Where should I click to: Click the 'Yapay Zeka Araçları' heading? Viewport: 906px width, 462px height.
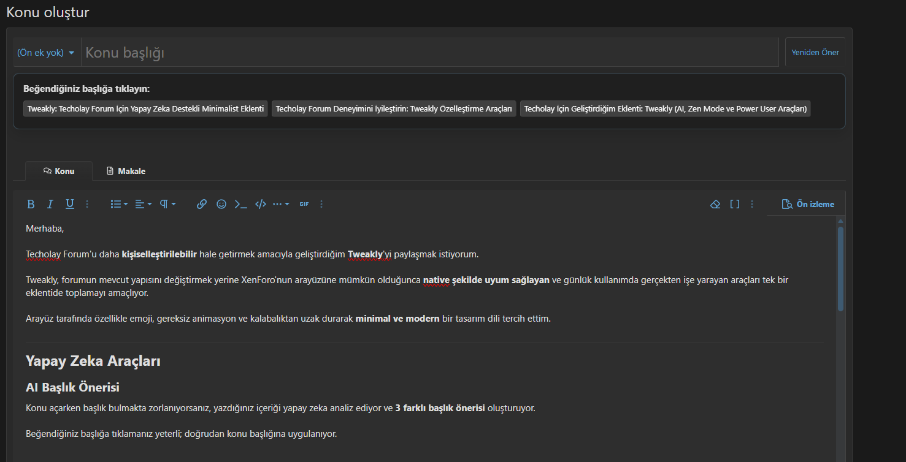coord(93,361)
